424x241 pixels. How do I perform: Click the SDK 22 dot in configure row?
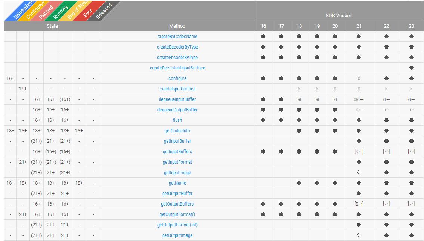386,78
